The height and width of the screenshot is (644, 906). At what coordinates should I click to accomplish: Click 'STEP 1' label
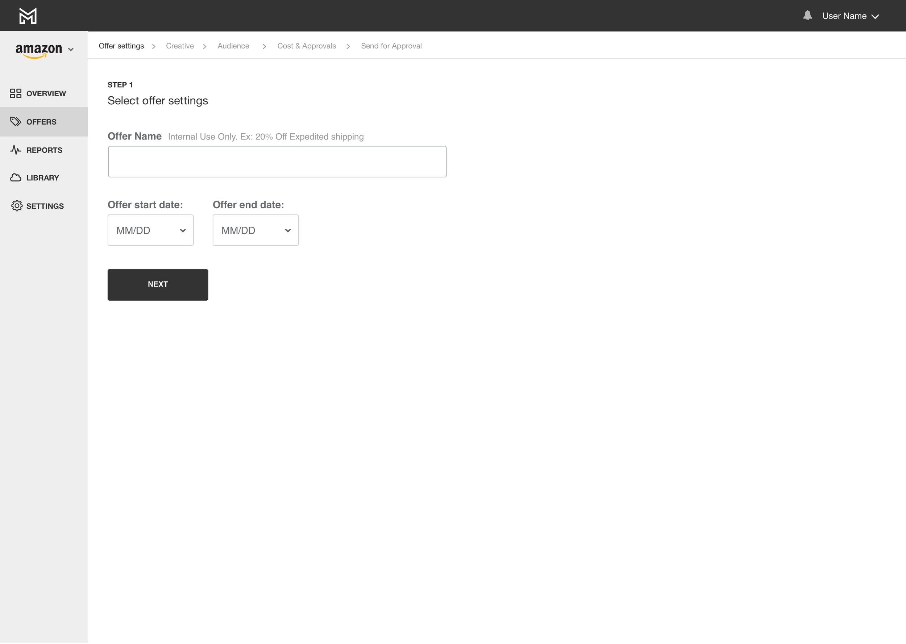(x=120, y=85)
